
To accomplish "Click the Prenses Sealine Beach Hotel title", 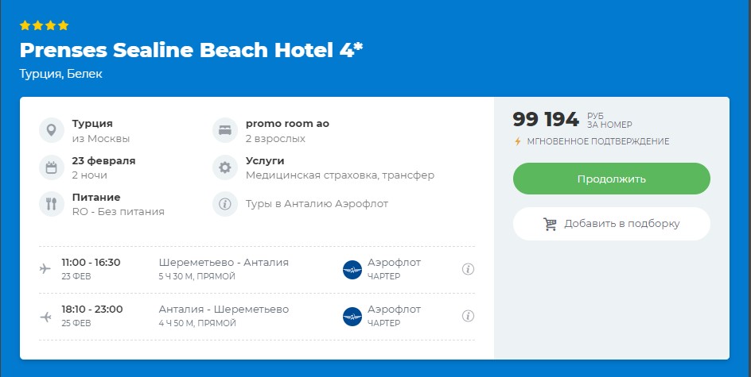I will coord(191,50).
